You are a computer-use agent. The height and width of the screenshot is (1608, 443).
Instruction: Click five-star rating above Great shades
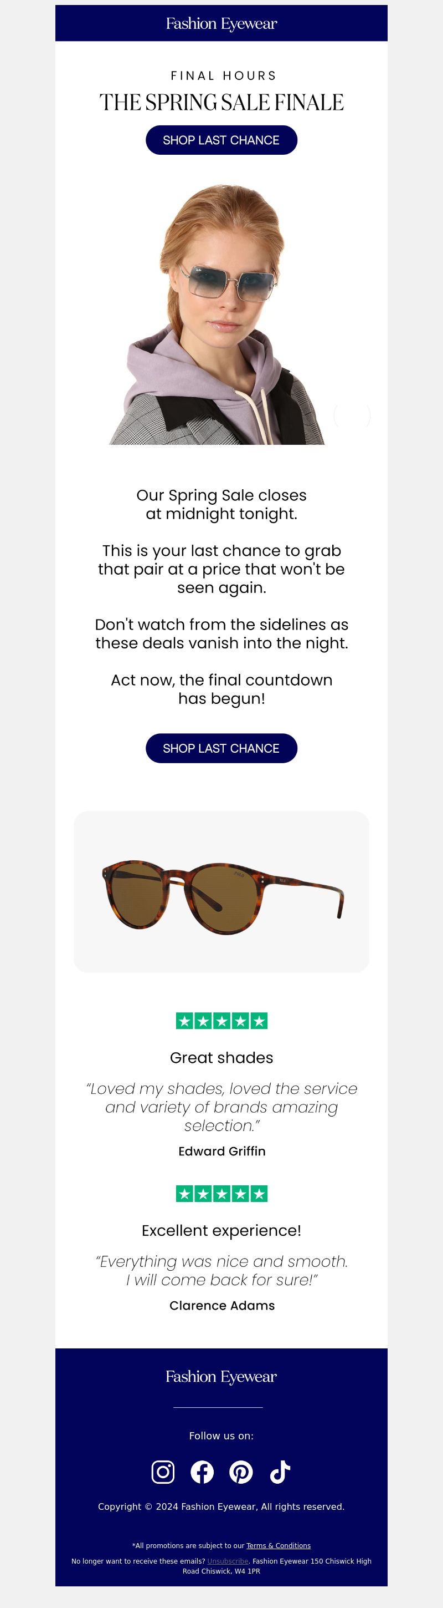click(x=222, y=1021)
